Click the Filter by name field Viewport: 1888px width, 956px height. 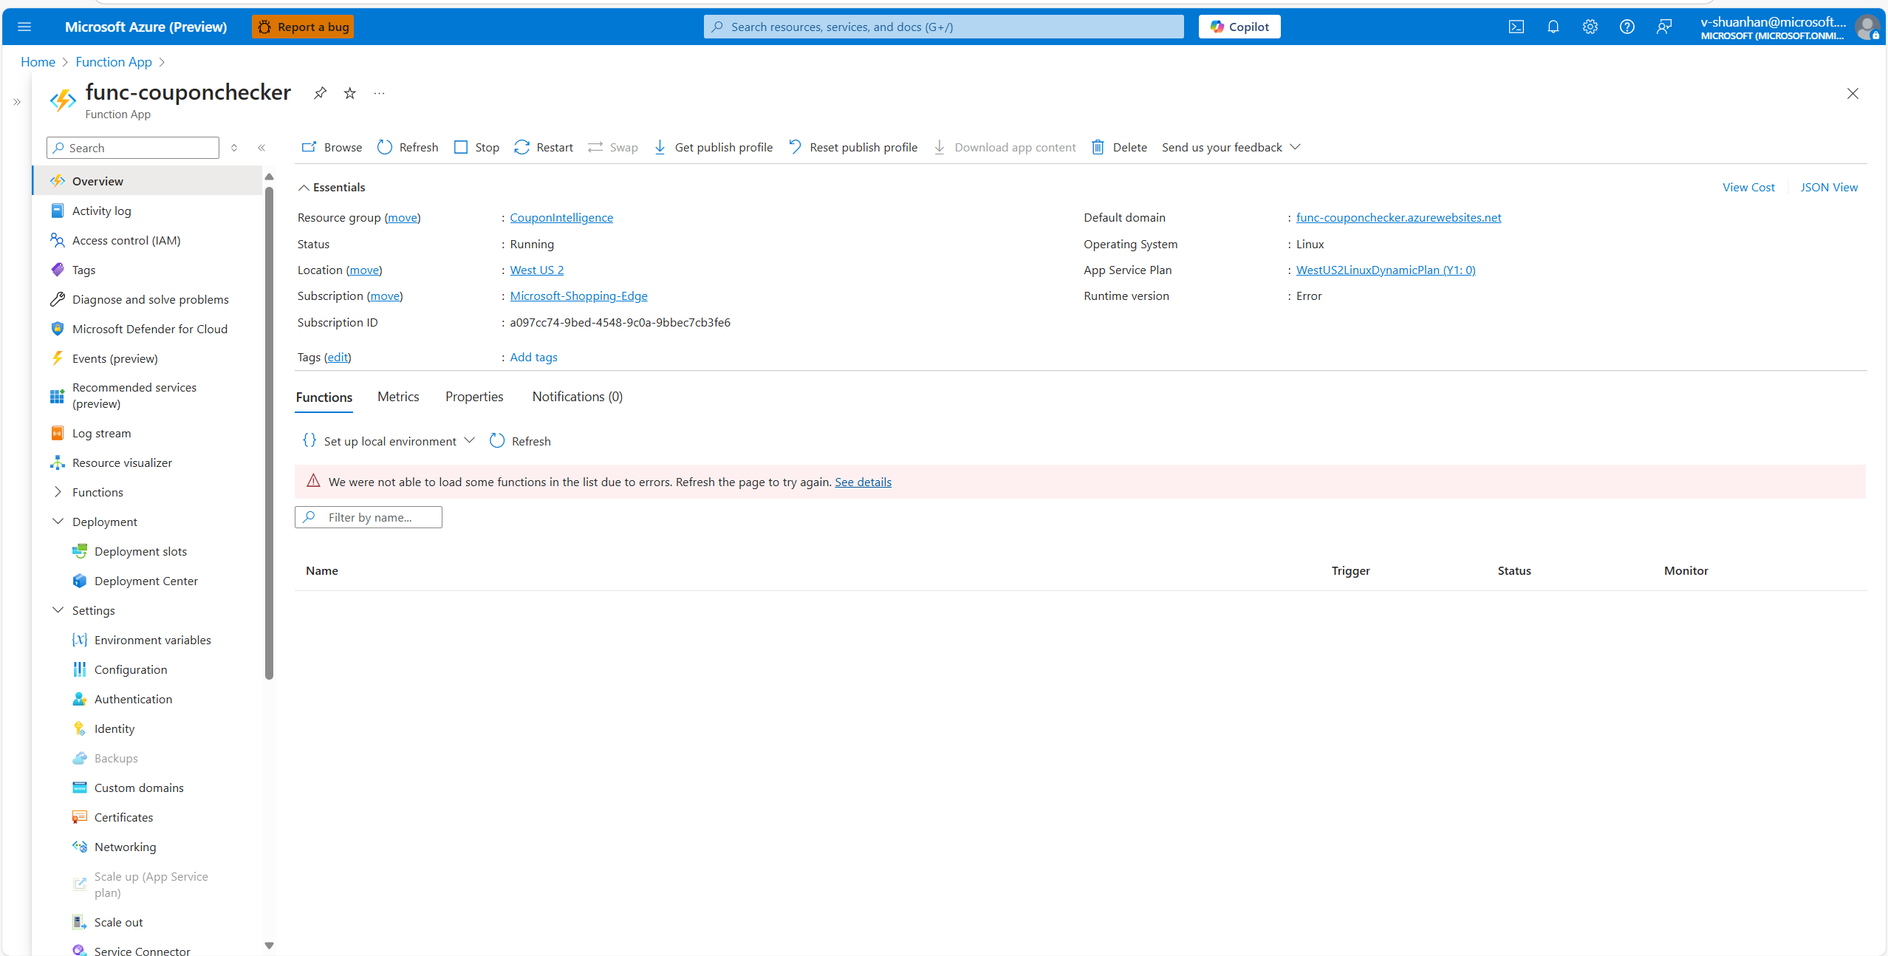pos(369,517)
